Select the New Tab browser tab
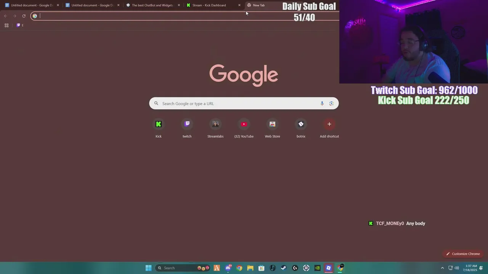The width and height of the screenshot is (488, 274). click(x=262, y=5)
